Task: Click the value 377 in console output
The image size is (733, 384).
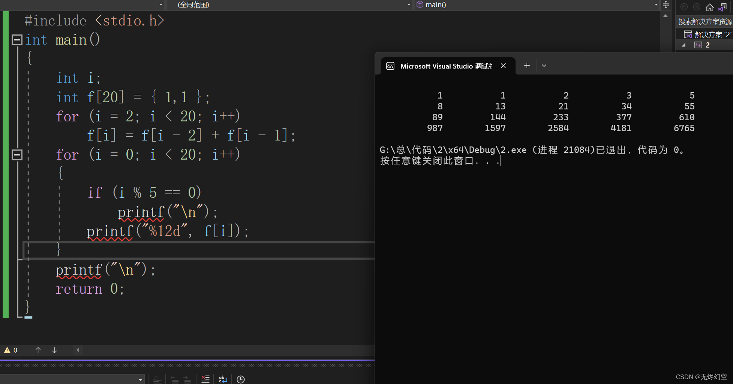Action: 624,117
